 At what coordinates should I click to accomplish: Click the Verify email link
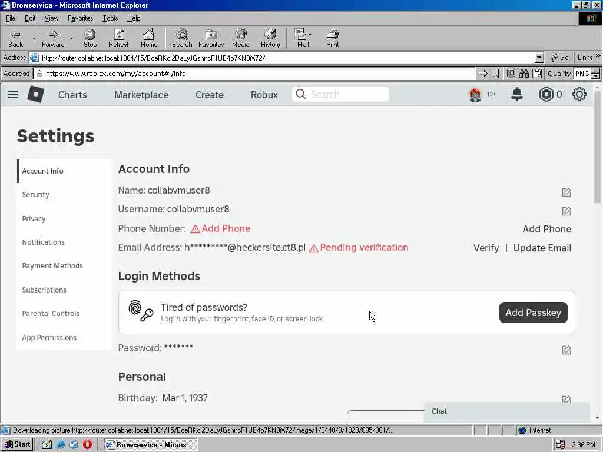tap(486, 248)
